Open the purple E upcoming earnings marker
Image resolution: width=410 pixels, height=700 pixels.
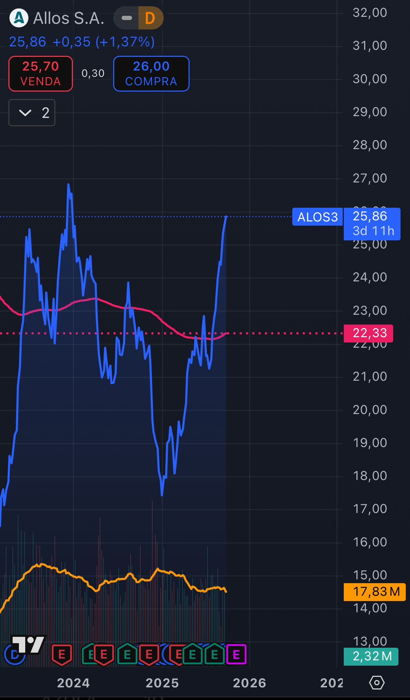[x=236, y=654]
